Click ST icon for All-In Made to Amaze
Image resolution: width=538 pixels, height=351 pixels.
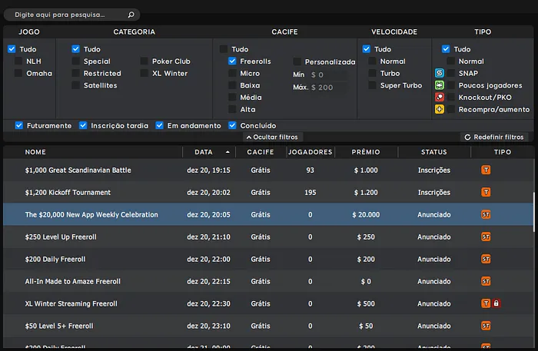point(486,281)
